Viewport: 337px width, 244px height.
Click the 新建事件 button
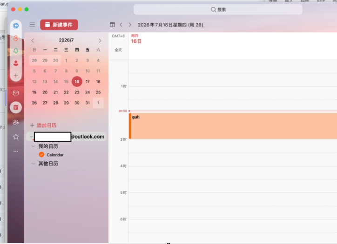click(59, 25)
